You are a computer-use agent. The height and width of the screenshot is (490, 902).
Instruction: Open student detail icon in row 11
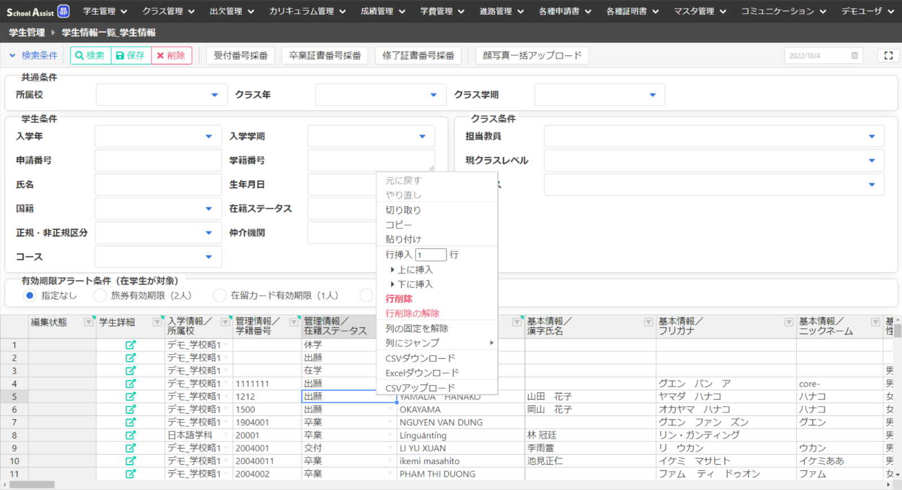pos(130,474)
